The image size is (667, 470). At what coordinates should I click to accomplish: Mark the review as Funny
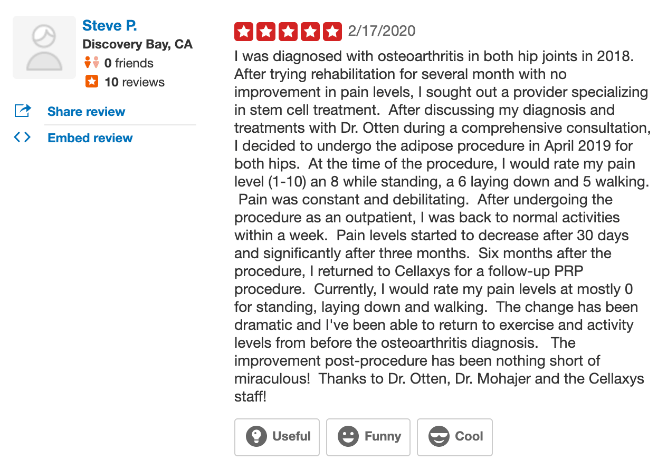(x=368, y=437)
